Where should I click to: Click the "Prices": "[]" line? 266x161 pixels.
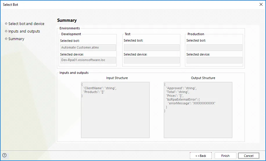[x=175, y=96]
